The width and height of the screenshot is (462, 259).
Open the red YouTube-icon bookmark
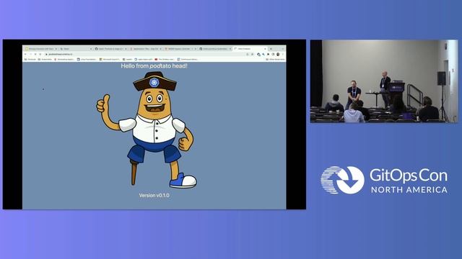tap(165, 59)
